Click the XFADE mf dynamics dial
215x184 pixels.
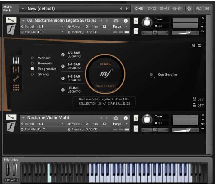click(105, 74)
